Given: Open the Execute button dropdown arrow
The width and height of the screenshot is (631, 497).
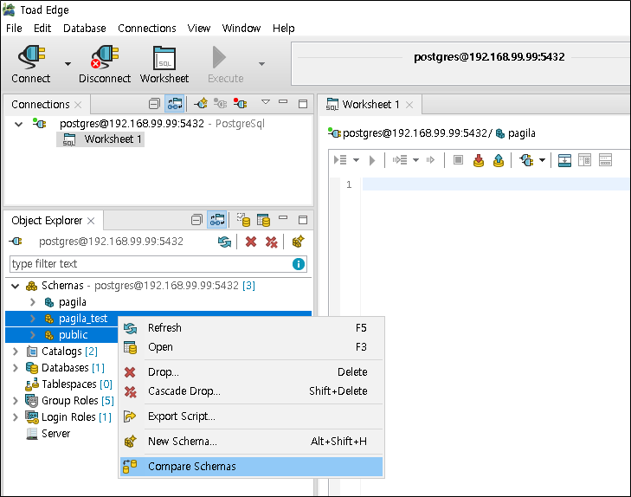Looking at the screenshot, I should [x=261, y=64].
